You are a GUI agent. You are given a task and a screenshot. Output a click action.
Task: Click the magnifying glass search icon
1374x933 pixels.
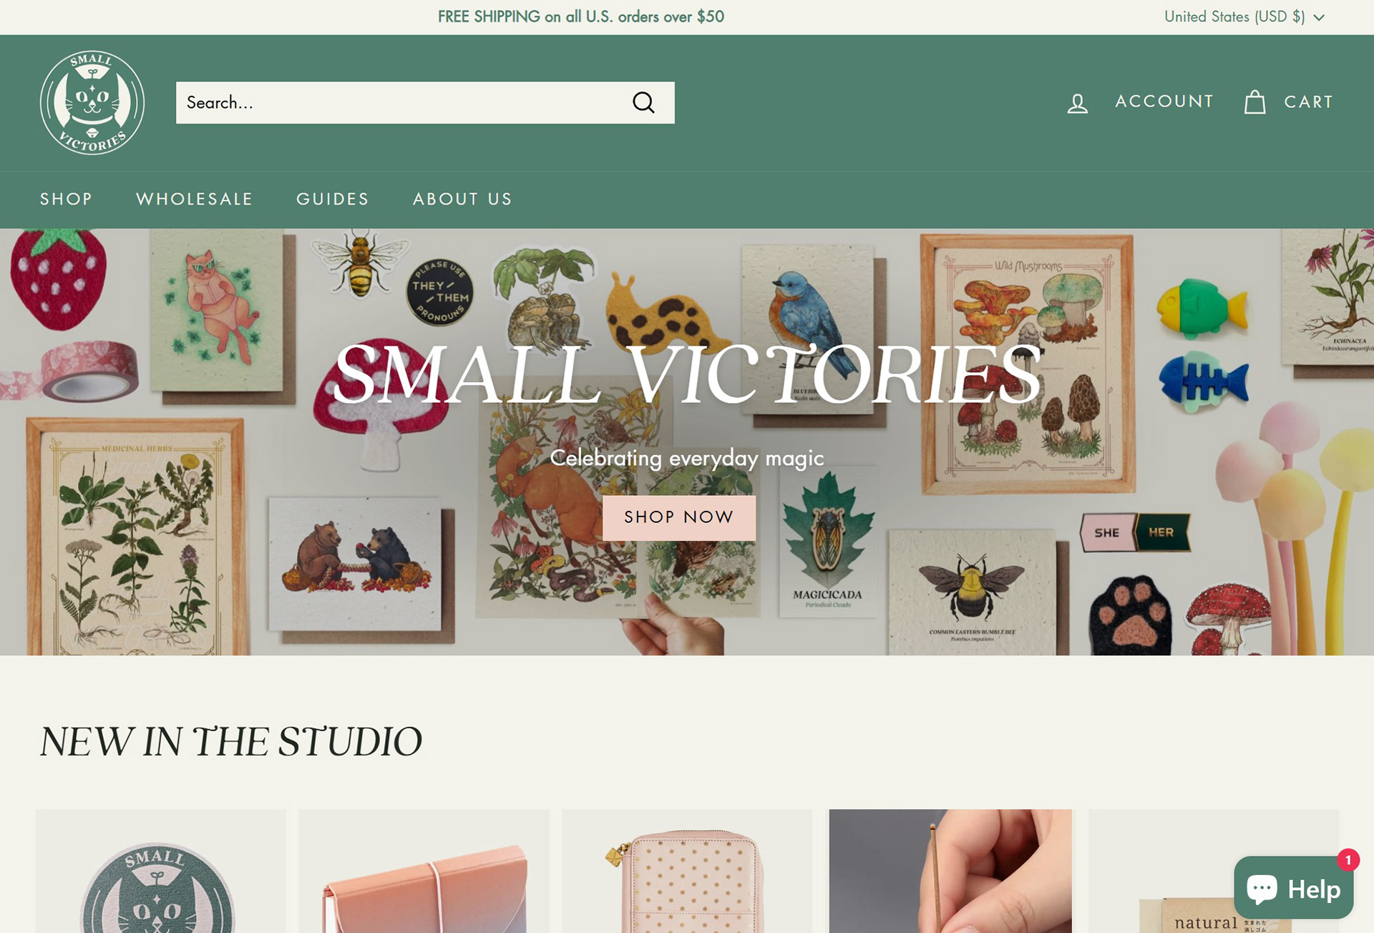coord(643,102)
